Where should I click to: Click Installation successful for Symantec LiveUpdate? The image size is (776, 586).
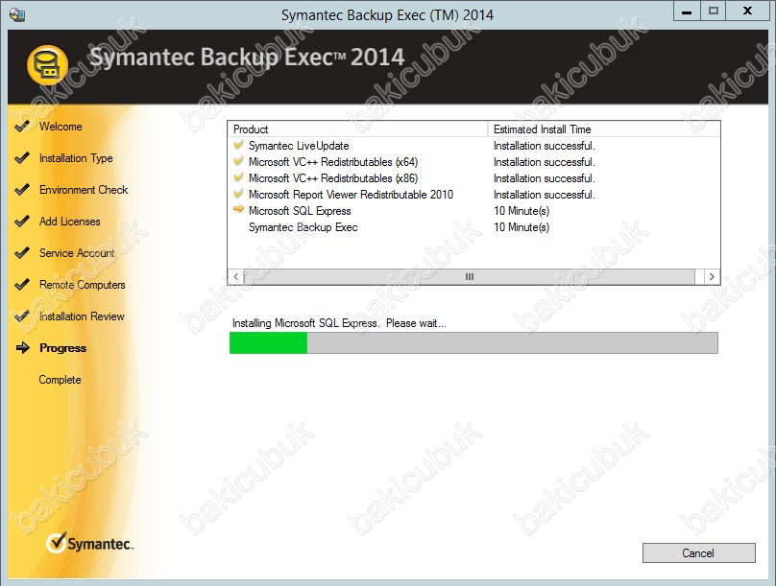545,146
